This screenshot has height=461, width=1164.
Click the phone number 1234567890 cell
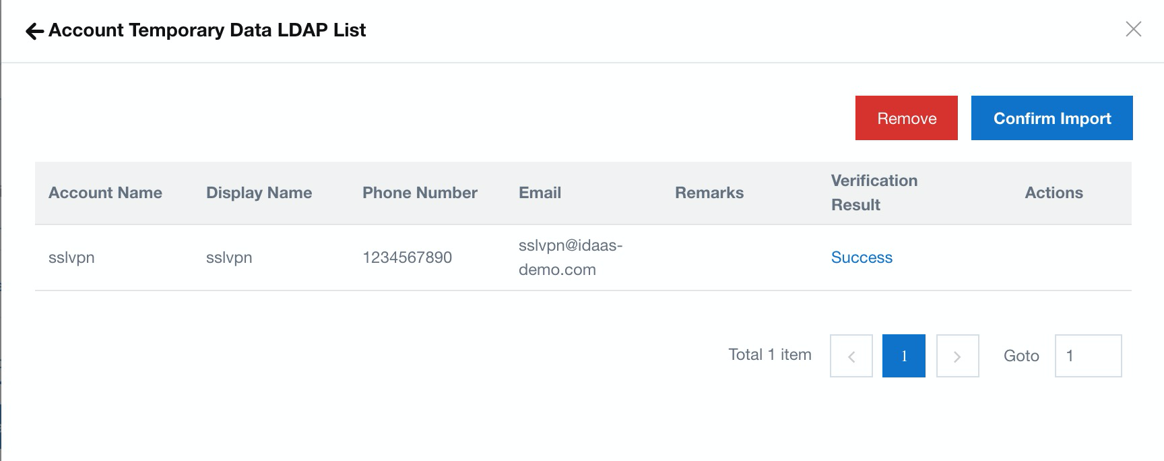coord(407,257)
